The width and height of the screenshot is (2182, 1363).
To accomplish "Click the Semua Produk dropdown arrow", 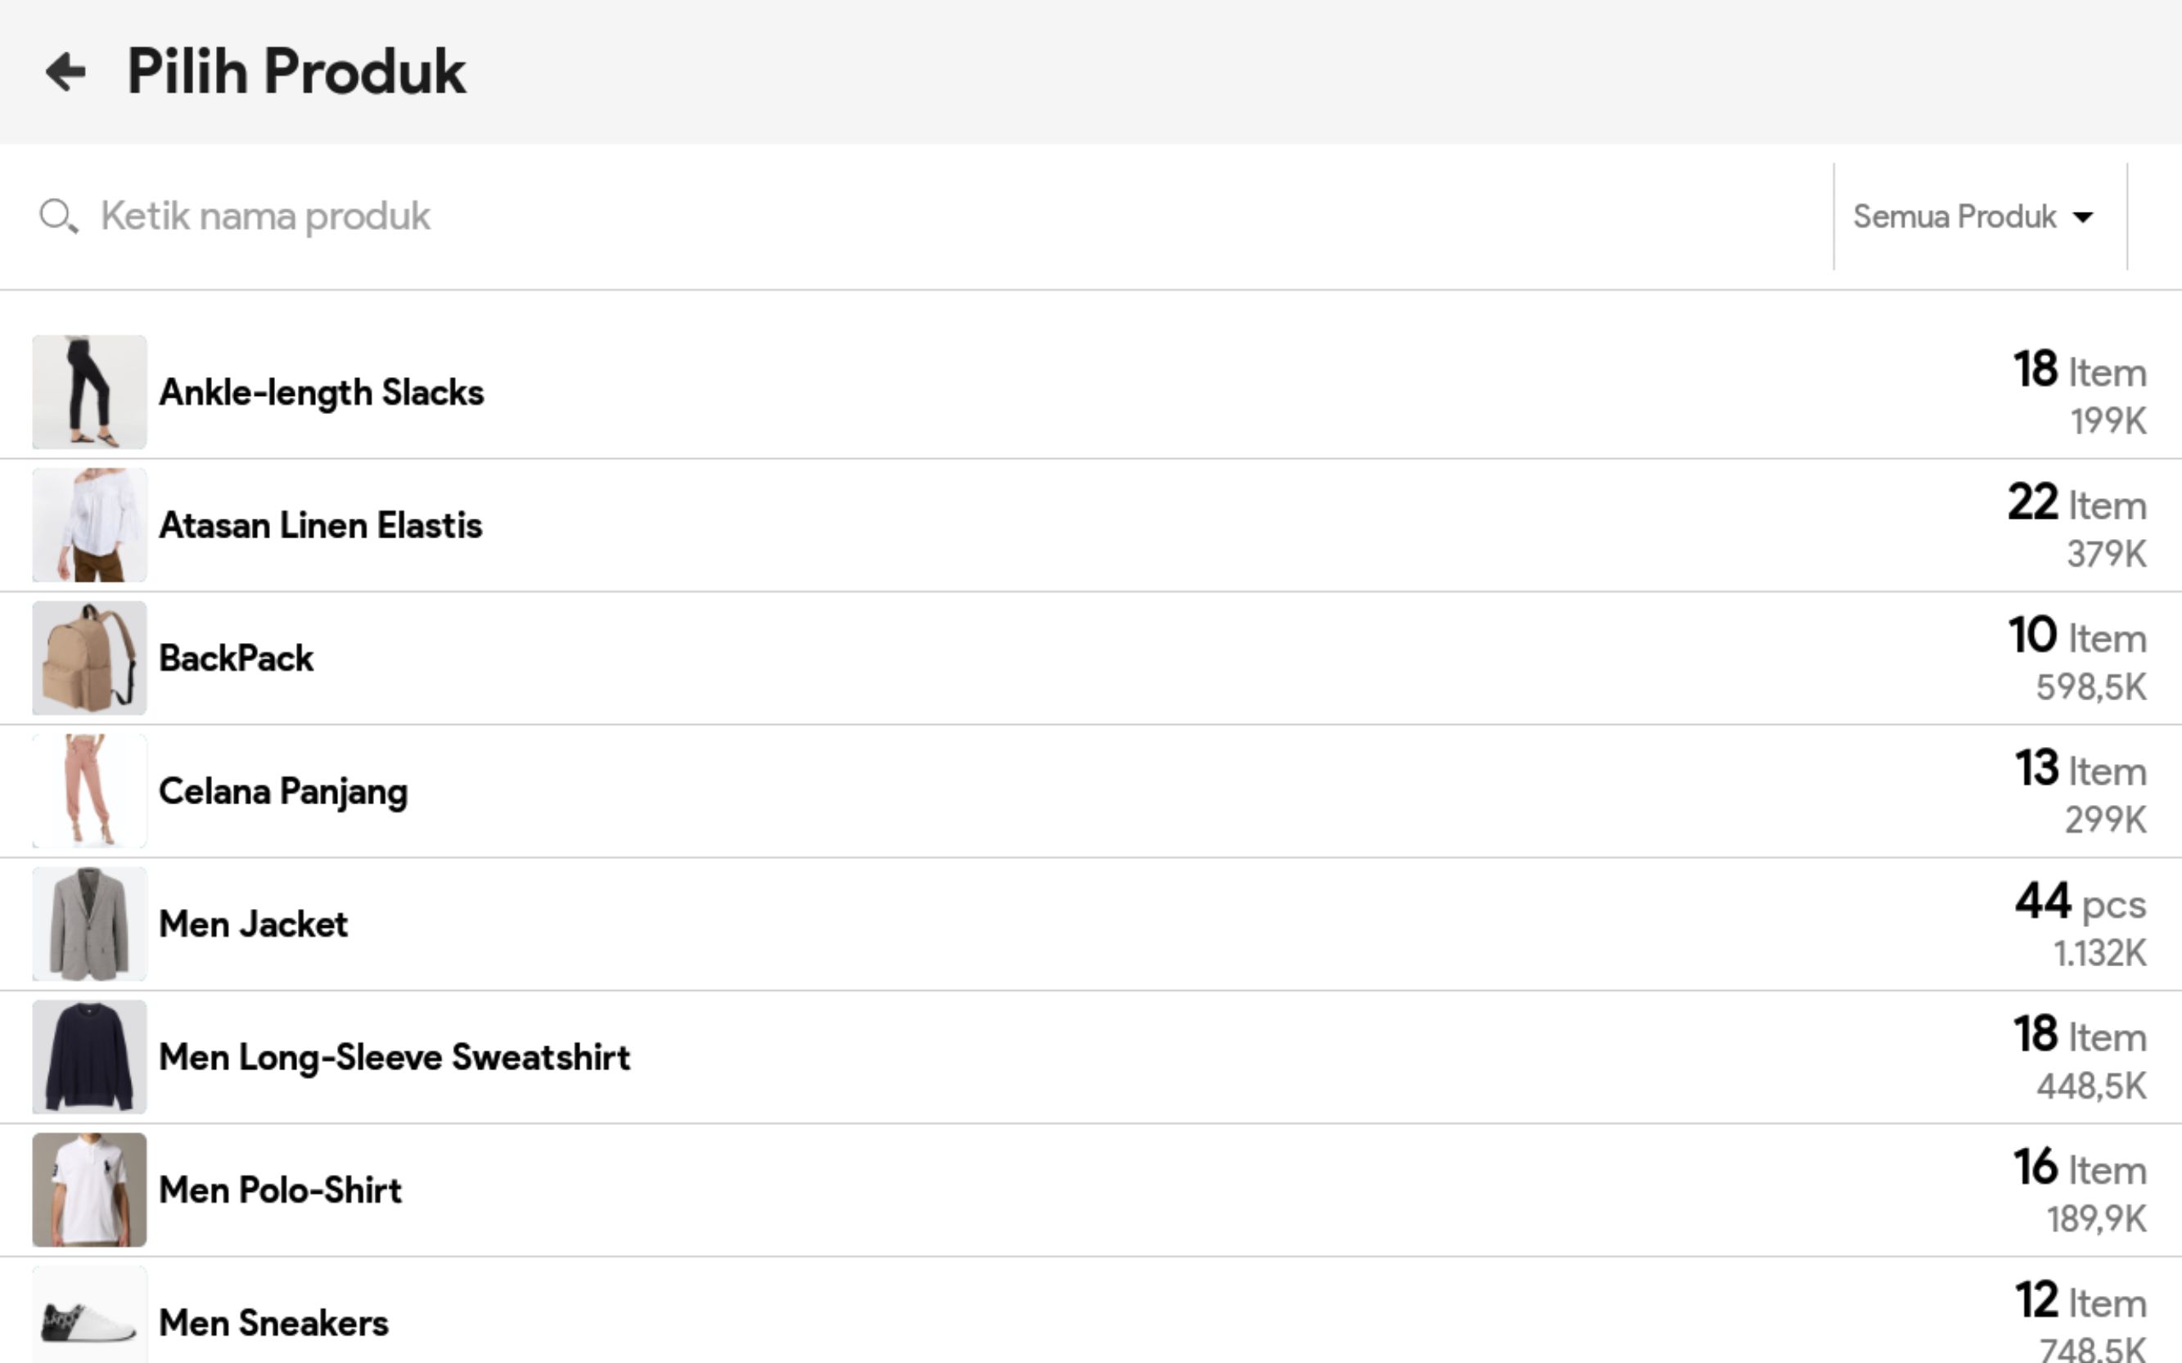I will tap(2083, 218).
